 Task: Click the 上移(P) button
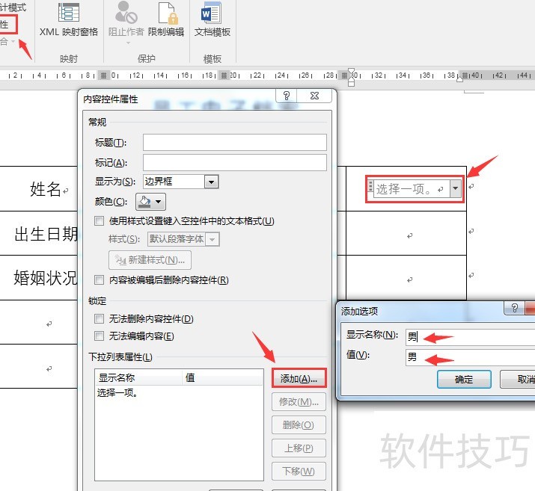tap(299, 448)
